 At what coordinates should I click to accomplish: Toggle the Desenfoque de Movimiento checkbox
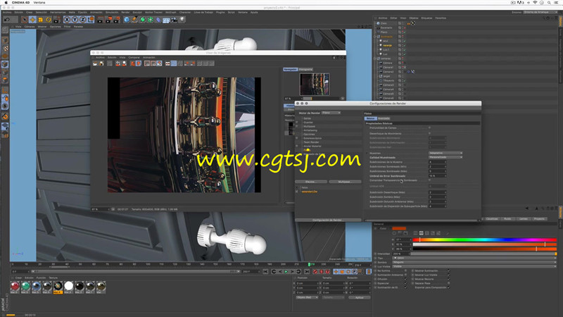[430, 133]
